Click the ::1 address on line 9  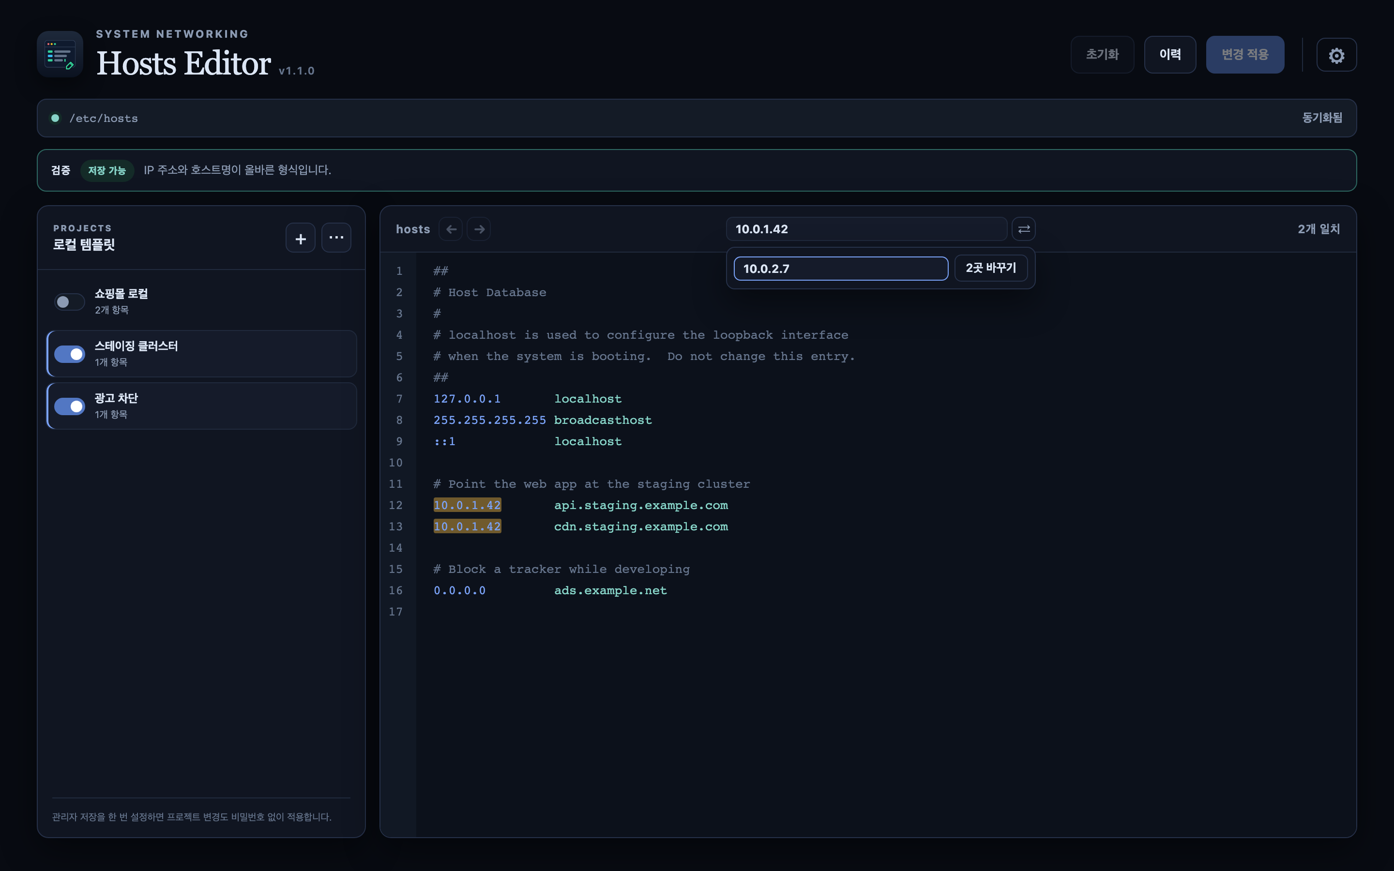pyautogui.click(x=445, y=441)
